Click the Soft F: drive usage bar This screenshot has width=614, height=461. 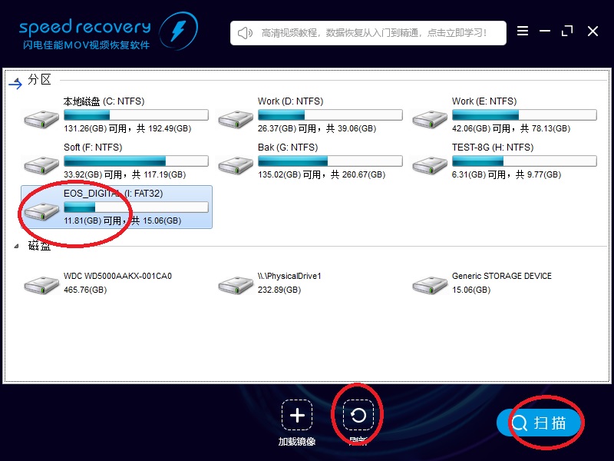click(136, 161)
